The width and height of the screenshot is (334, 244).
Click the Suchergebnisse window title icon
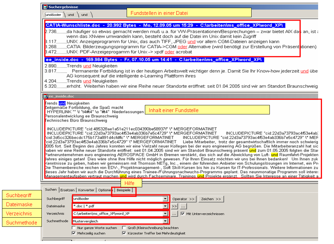45,7
